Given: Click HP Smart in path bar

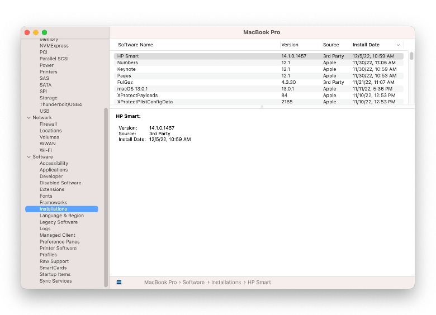Looking at the screenshot, I should point(259,282).
